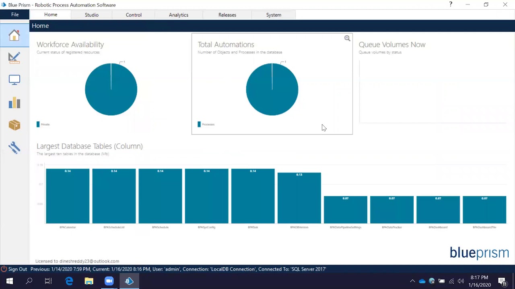Launch Microsoft Edge from the taskbar
Screen dimensions: 515x289
[69, 281]
